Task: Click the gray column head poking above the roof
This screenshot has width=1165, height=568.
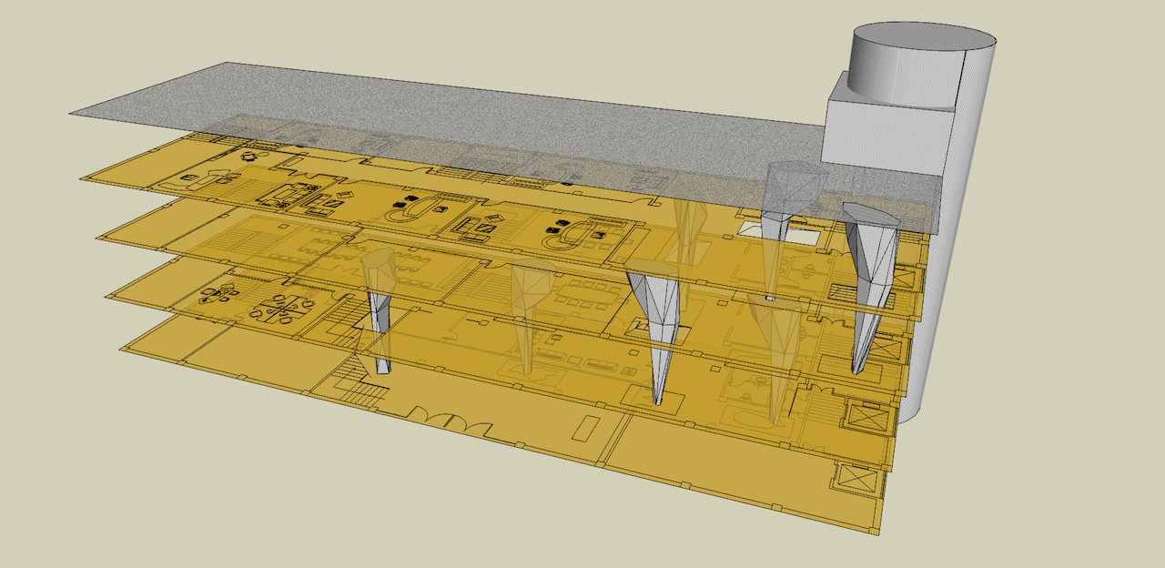Action: click(x=794, y=187)
